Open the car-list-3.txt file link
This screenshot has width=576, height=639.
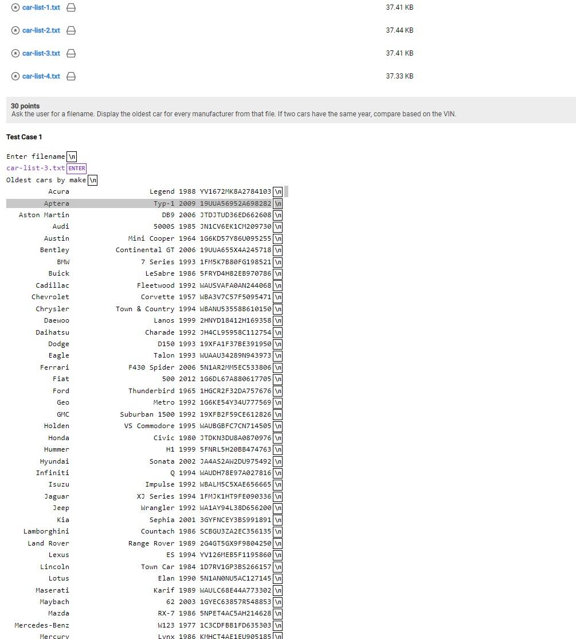tap(40, 53)
